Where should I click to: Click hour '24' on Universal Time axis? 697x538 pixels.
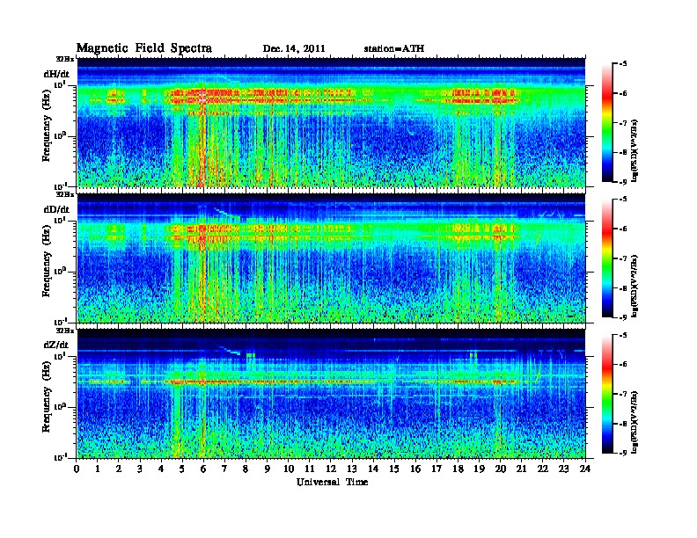[585, 469]
